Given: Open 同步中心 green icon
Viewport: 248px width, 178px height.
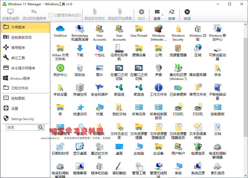Looking at the screenshot, I should tap(60, 68).
